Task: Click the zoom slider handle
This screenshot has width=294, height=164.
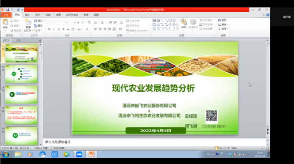Action: click(x=250, y=148)
